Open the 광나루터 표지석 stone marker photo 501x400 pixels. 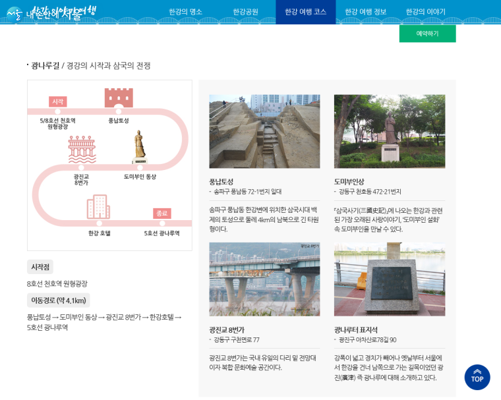click(x=389, y=279)
